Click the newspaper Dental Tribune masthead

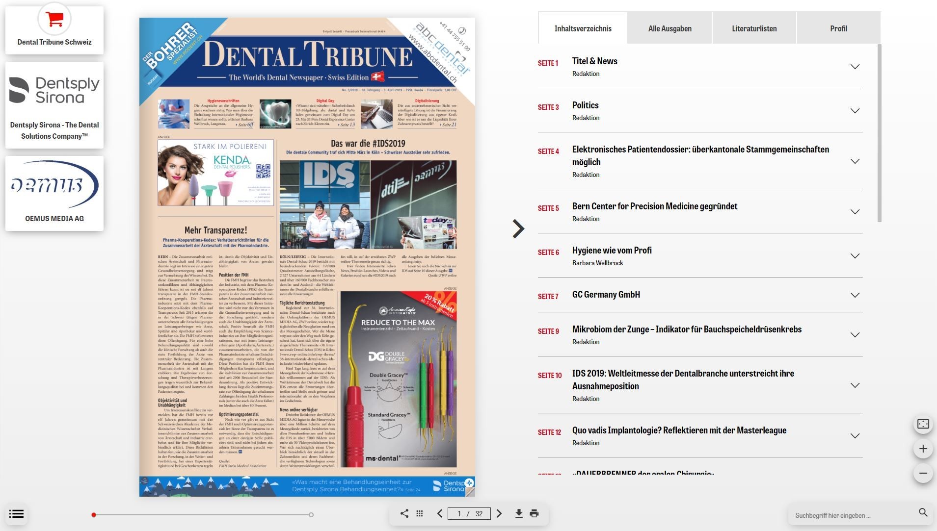308,54
